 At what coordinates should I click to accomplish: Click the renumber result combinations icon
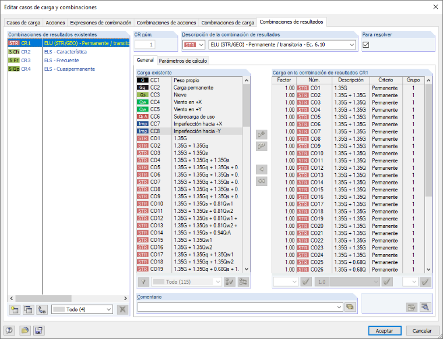[42, 309]
